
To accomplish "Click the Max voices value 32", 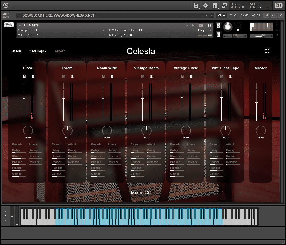I will point(140,31).
